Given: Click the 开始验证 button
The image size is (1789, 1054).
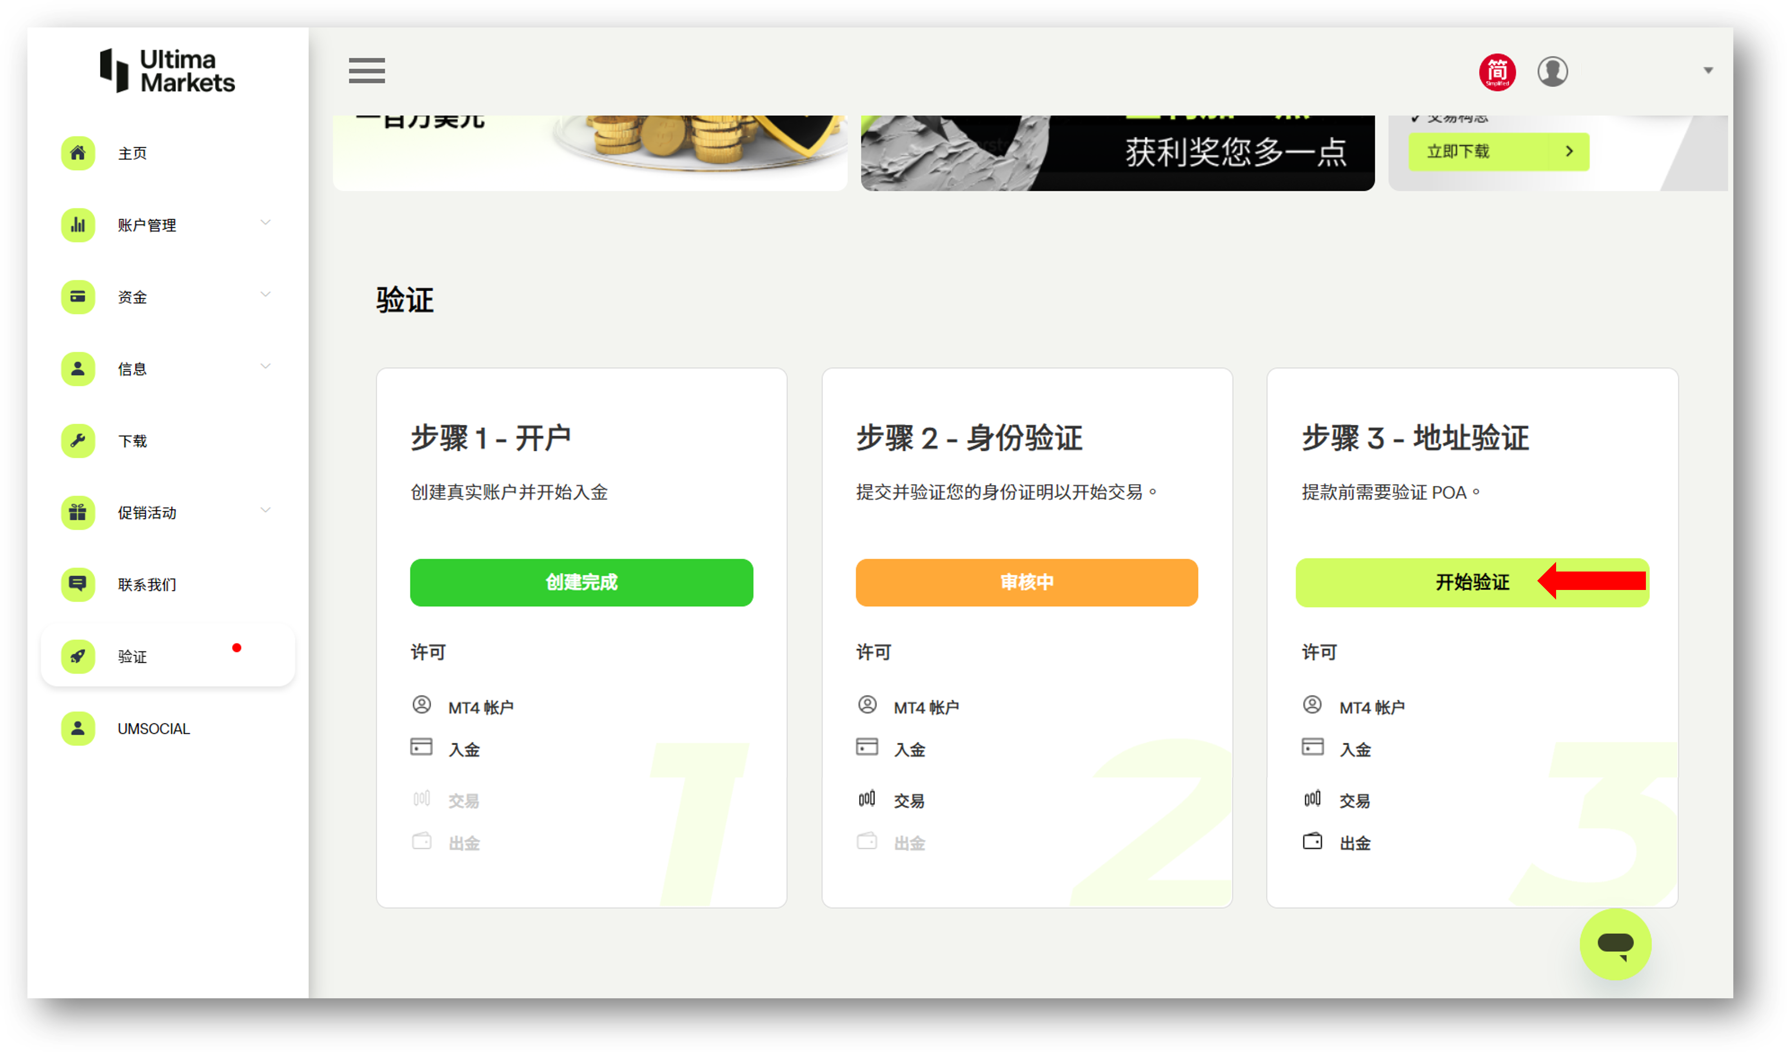Looking at the screenshot, I should tap(1472, 583).
